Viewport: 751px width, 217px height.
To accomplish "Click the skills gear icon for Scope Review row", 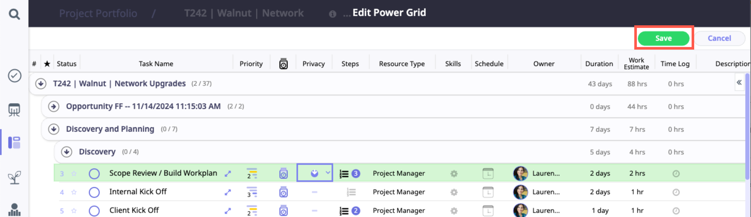I will pos(454,174).
